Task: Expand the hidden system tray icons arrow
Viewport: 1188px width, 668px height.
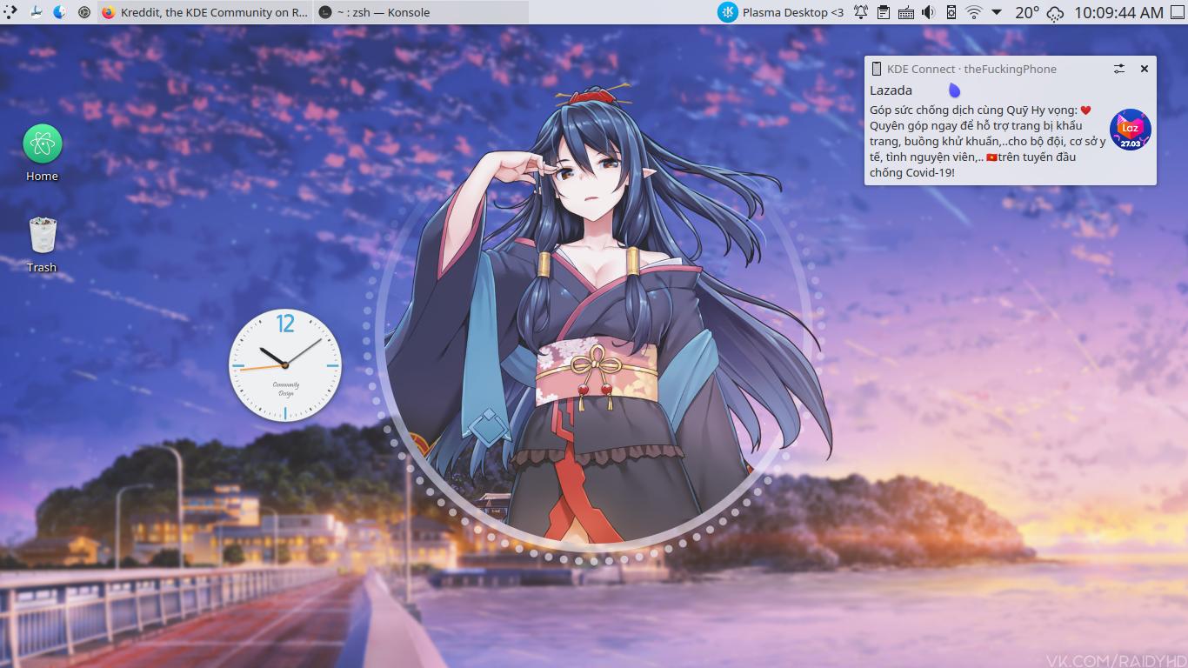Action: point(997,12)
